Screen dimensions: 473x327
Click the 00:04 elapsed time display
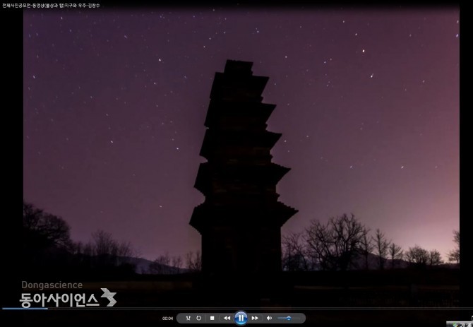tap(167, 319)
